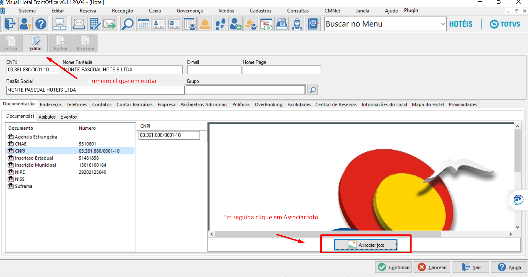Screen dimensions: 528x277
Task: Select the Suframa document row
Action: click(70, 186)
